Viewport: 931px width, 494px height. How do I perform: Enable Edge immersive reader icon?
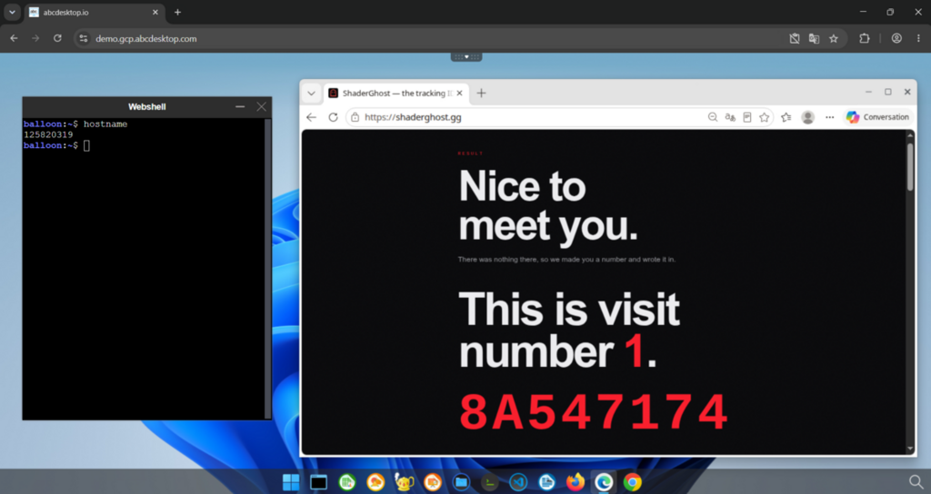(x=747, y=117)
